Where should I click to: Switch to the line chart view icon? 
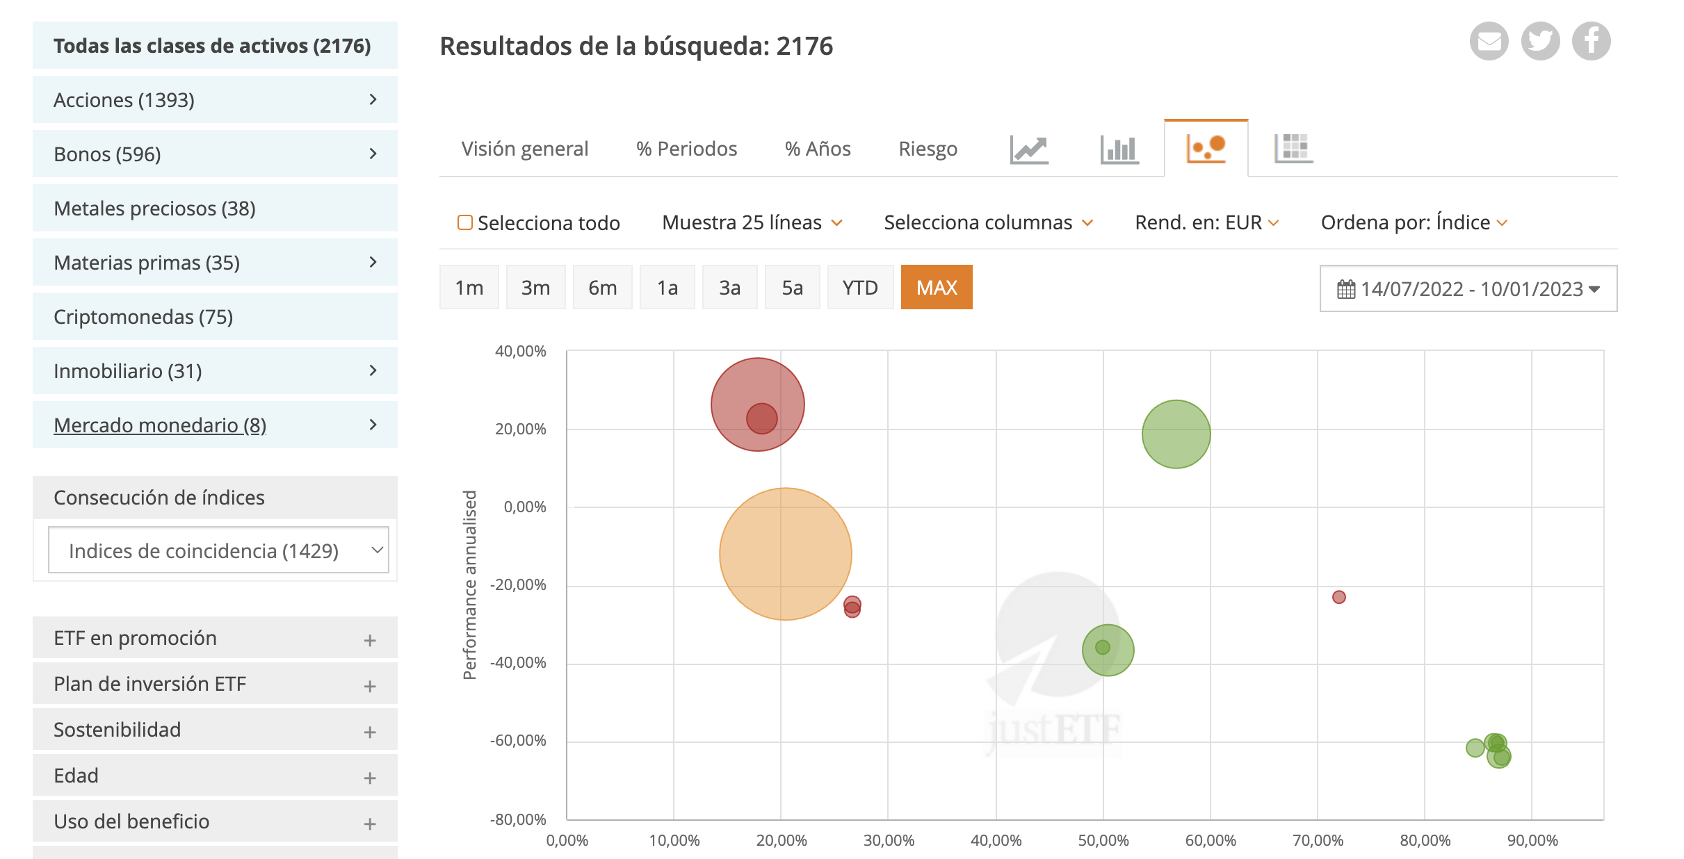point(1028,148)
